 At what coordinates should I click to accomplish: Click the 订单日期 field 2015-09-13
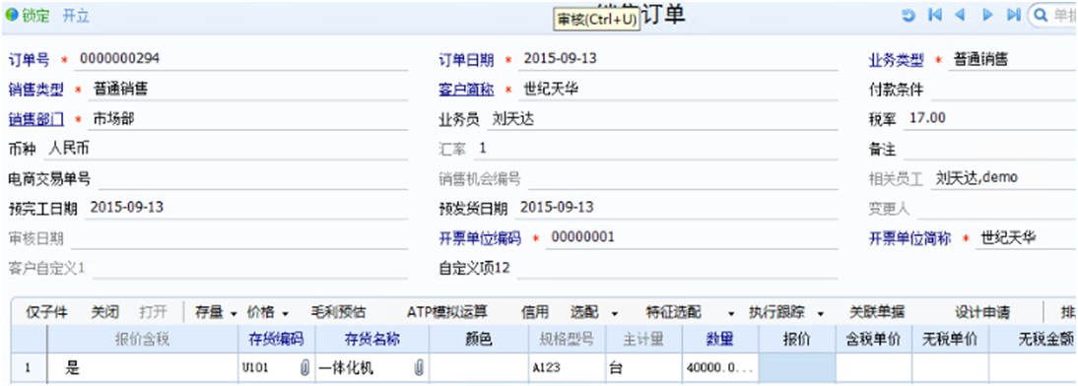[678, 60]
